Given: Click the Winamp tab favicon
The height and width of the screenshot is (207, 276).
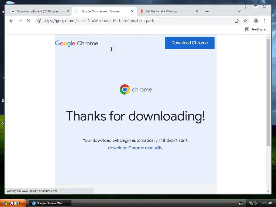Looking at the screenshot, I should point(142,11).
